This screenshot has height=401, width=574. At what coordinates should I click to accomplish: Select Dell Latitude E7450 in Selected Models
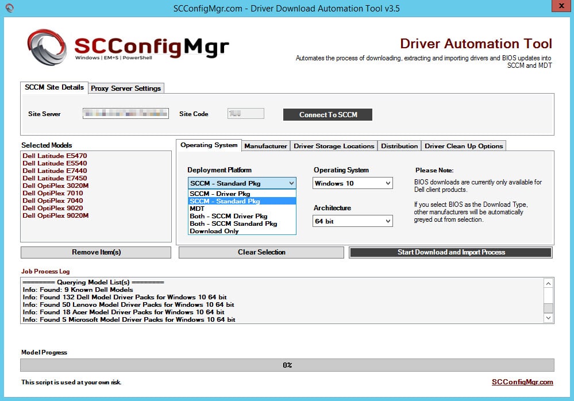[x=55, y=178]
